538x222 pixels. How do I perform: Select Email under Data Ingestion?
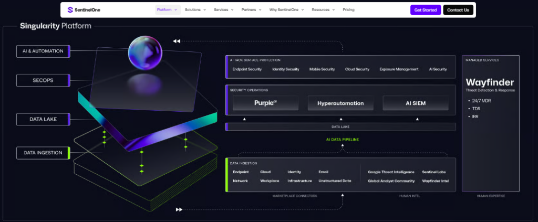click(324, 172)
